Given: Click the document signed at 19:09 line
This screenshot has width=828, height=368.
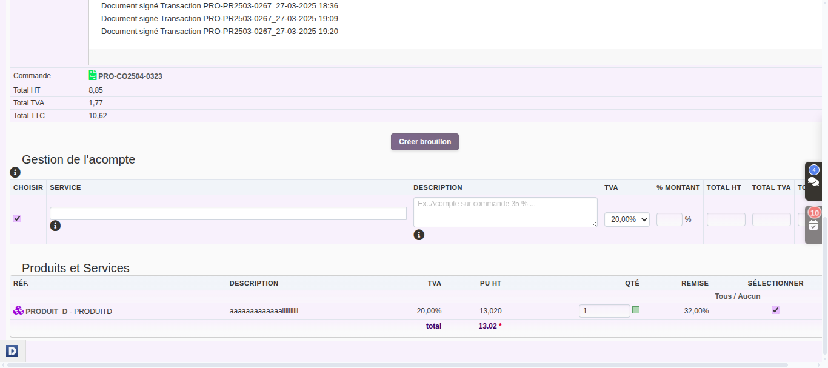Looking at the screenshot, I should [219, 19].
